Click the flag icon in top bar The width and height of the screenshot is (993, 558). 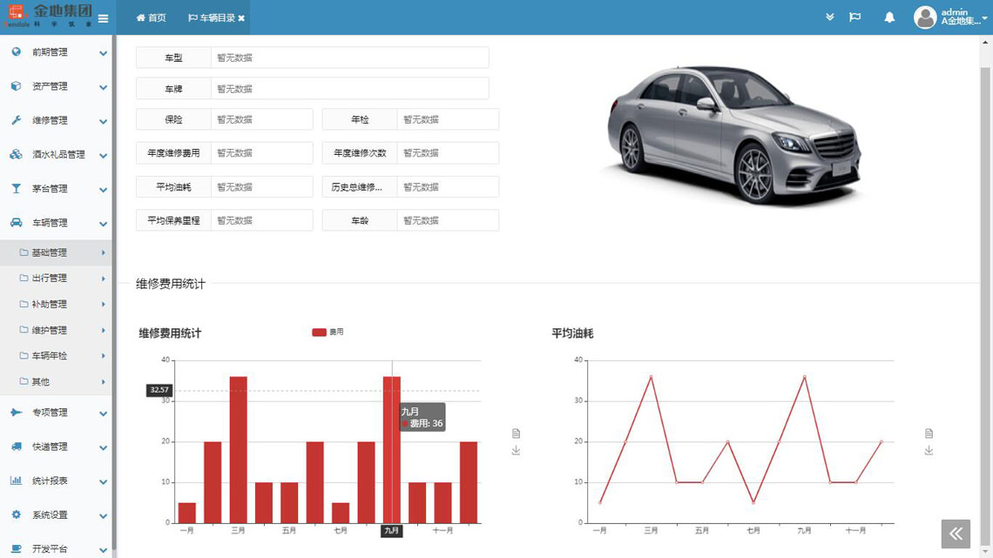click(855, 17)
